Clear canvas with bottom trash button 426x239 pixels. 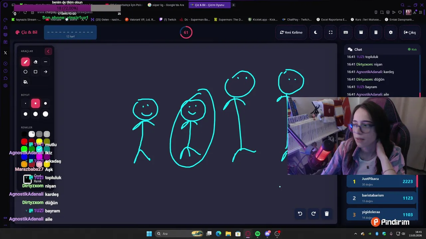326,214
